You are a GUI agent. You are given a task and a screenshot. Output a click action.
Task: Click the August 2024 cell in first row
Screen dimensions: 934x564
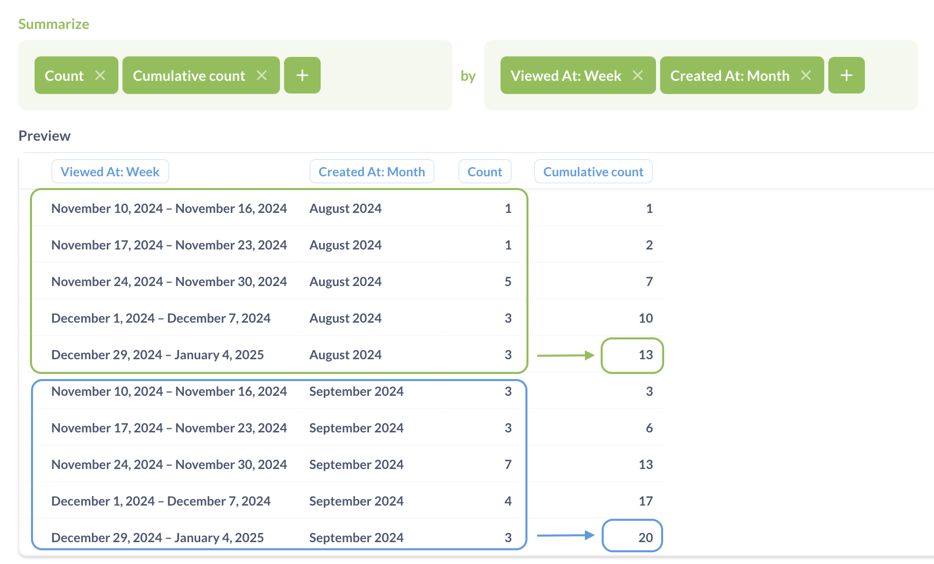pos(345,208)
